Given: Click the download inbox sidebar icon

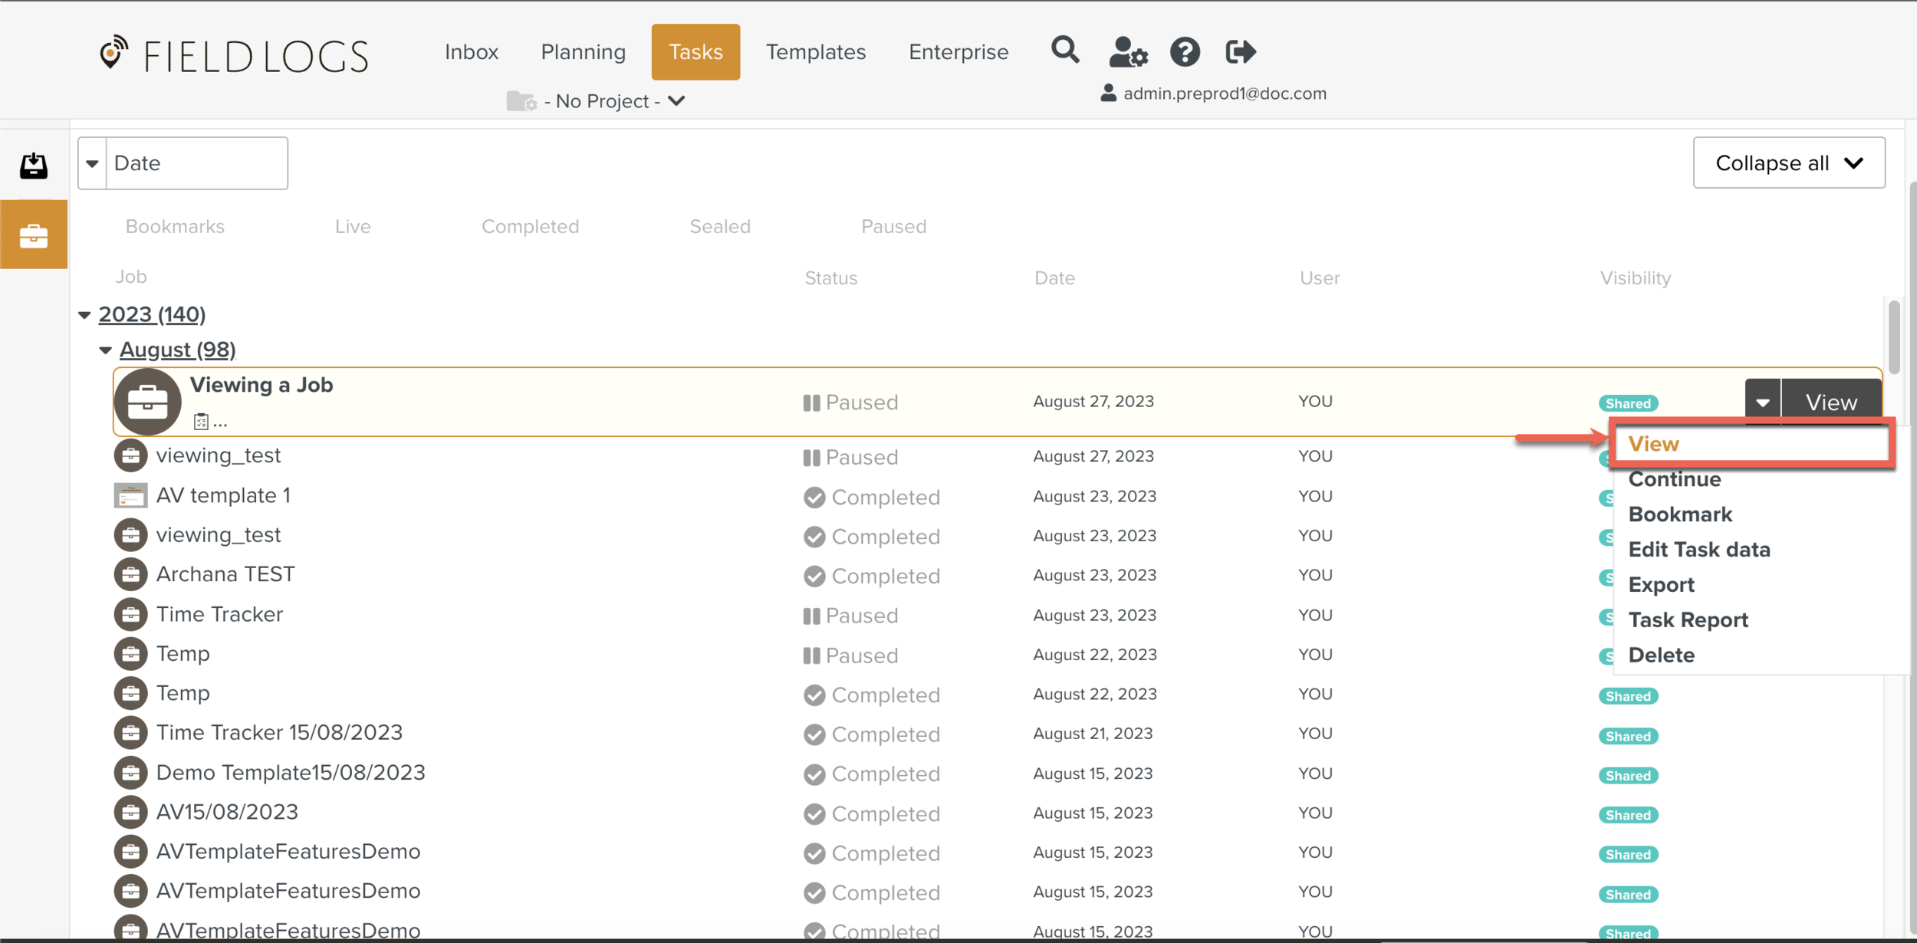Looking at the screenshot, I should pyautogui.click(x=33, y=166).
